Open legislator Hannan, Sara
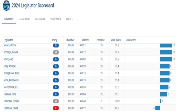The height and width of the screenshot is (112, 179). [x=10, y=94]
